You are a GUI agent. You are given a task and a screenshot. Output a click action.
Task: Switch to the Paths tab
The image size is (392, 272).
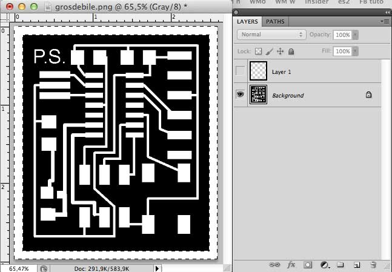point(275,21)
